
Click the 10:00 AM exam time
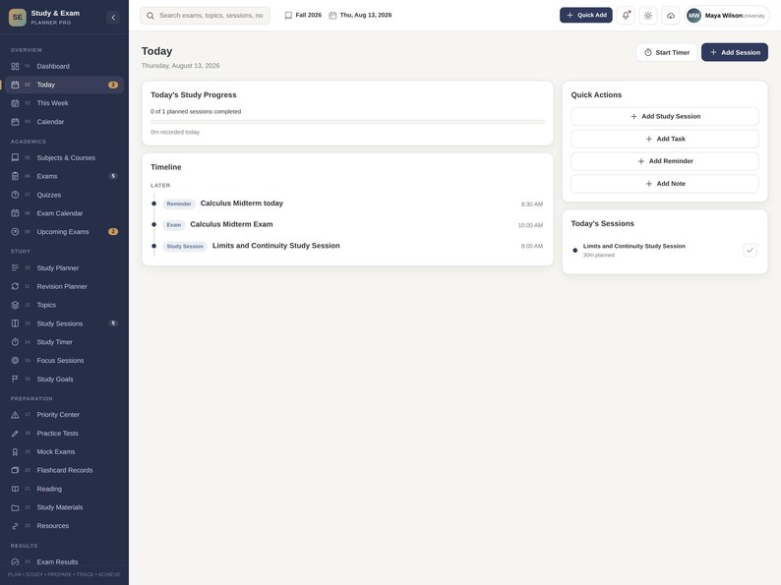click(x=530, y=225)
